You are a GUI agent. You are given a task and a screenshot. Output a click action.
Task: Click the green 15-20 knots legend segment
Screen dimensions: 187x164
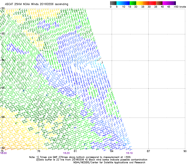133,3
